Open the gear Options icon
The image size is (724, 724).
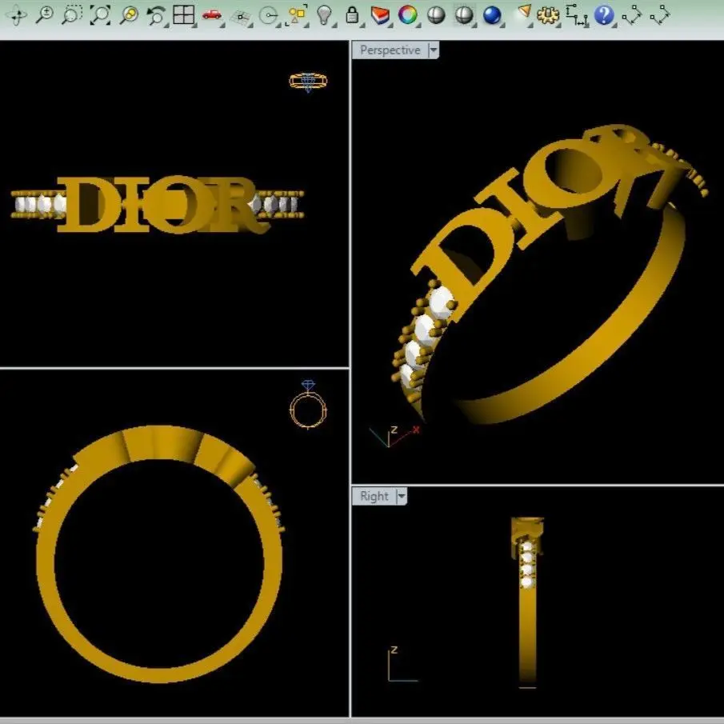548,16
